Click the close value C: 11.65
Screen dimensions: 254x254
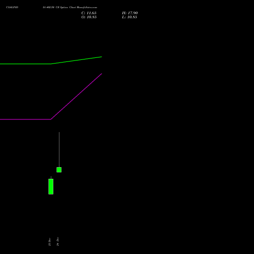point(89,13)
